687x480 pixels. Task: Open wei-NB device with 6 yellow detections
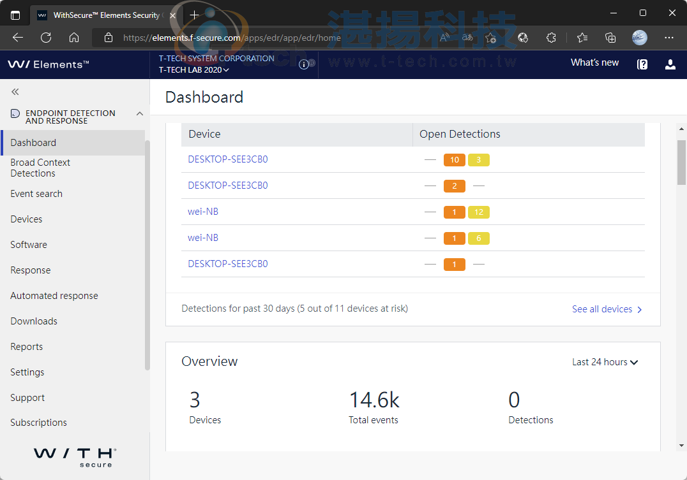203,238
